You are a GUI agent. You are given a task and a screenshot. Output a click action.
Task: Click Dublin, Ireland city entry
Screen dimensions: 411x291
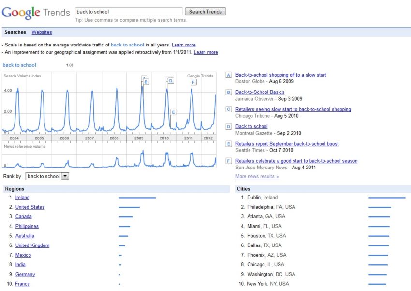(x=262, y=198)
